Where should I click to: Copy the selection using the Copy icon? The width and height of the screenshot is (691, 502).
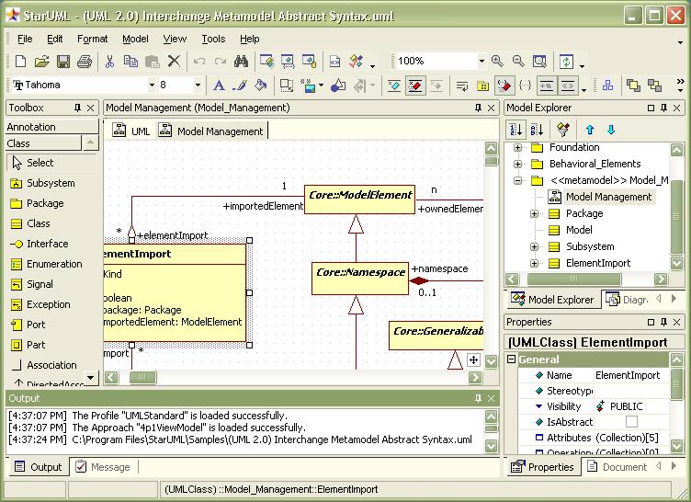pyautogui.click(x=130, y=62)
